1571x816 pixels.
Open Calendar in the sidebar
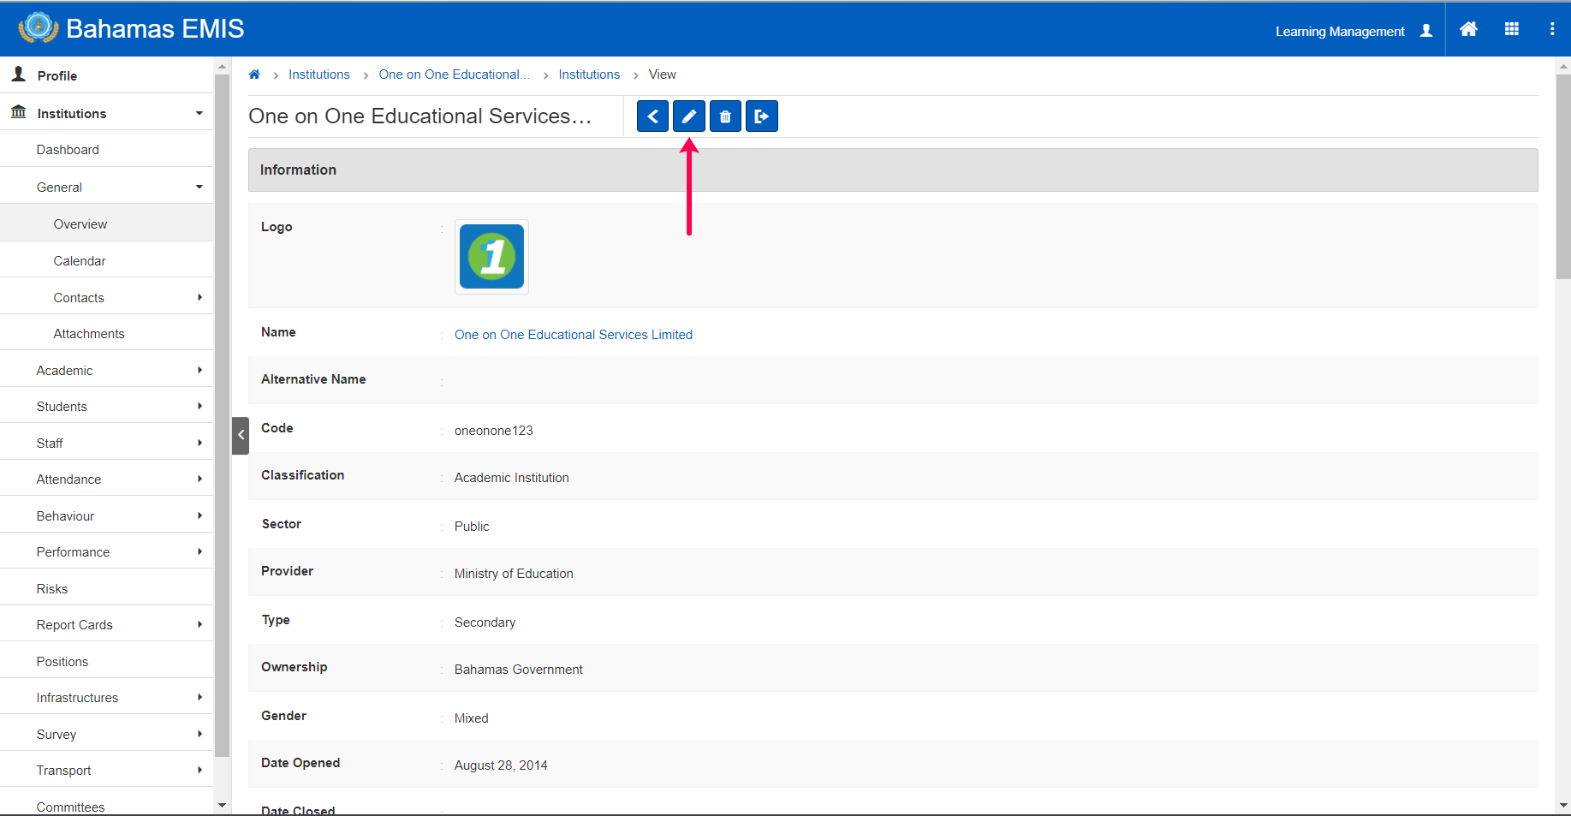coord(107,260)
